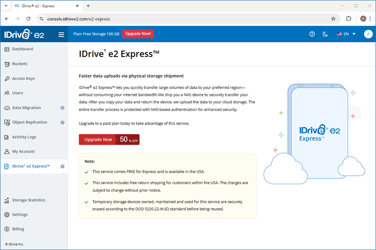
Task: Click the Activity Logs document icon
Action: click(6, 137)
